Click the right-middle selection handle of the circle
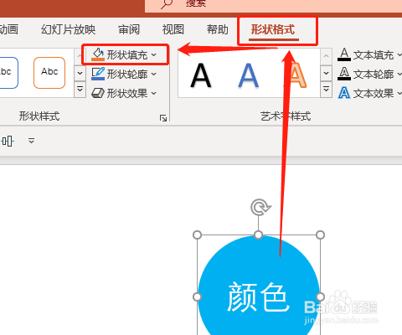This screenshot has width=402, height=335. pyautogui.click(x=320, y=296)
